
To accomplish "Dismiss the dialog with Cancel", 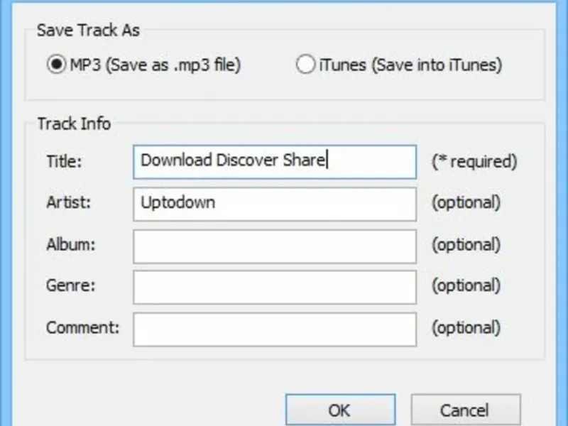I will (x=466, y=410).
